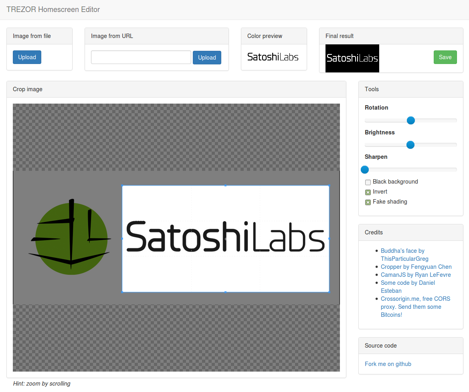Click the crop box top-center resize handle

(x=225, y=186)
